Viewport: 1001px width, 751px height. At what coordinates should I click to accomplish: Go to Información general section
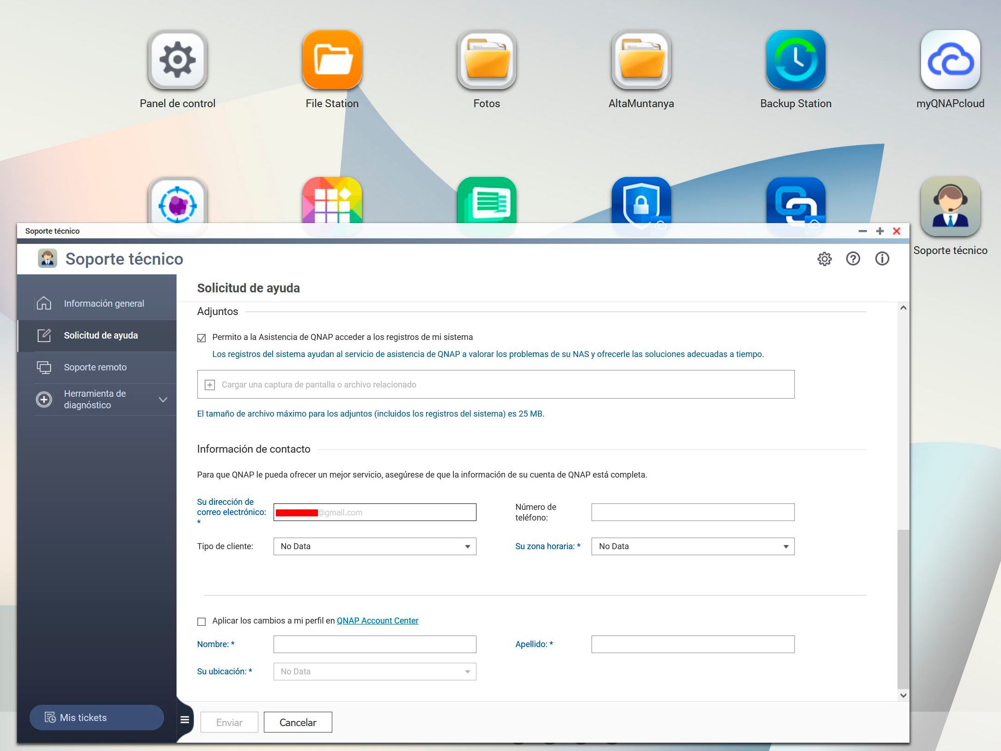[104, 303]
